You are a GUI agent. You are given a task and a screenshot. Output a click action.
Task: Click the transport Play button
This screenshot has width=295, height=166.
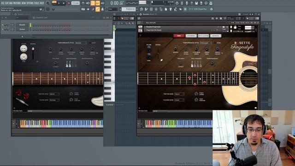(x=59, y=3)
